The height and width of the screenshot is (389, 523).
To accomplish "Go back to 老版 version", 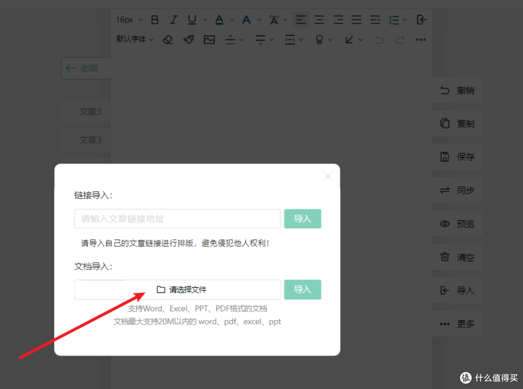I will [86, 68].
